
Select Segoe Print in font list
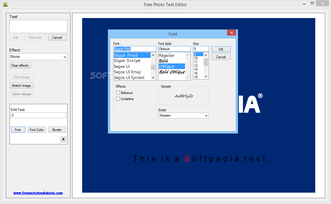[x=132, y=55]
